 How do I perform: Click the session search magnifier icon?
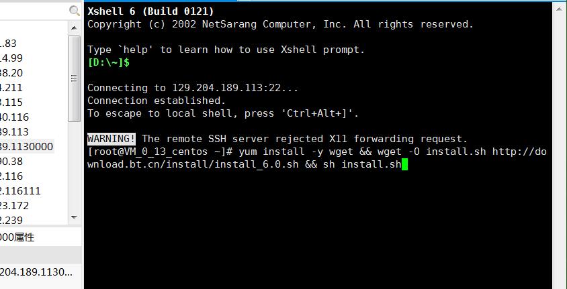pos(75,11)
